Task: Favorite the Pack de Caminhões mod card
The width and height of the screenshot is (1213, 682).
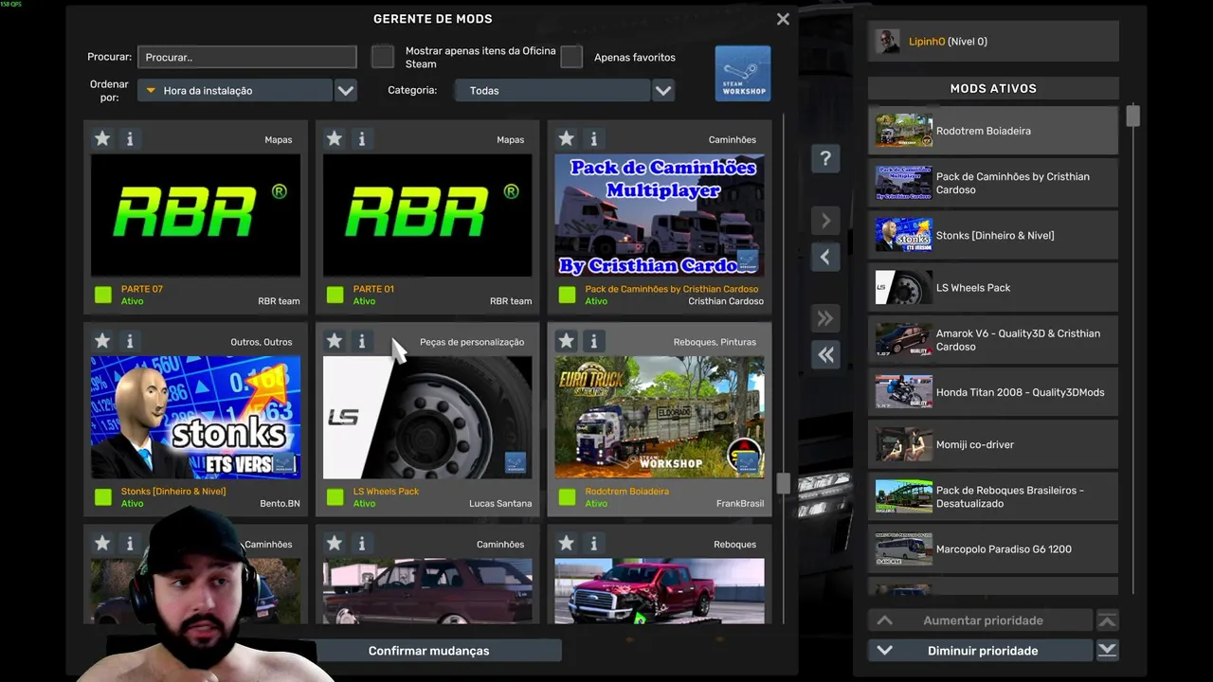Action: tap(566, 139)
